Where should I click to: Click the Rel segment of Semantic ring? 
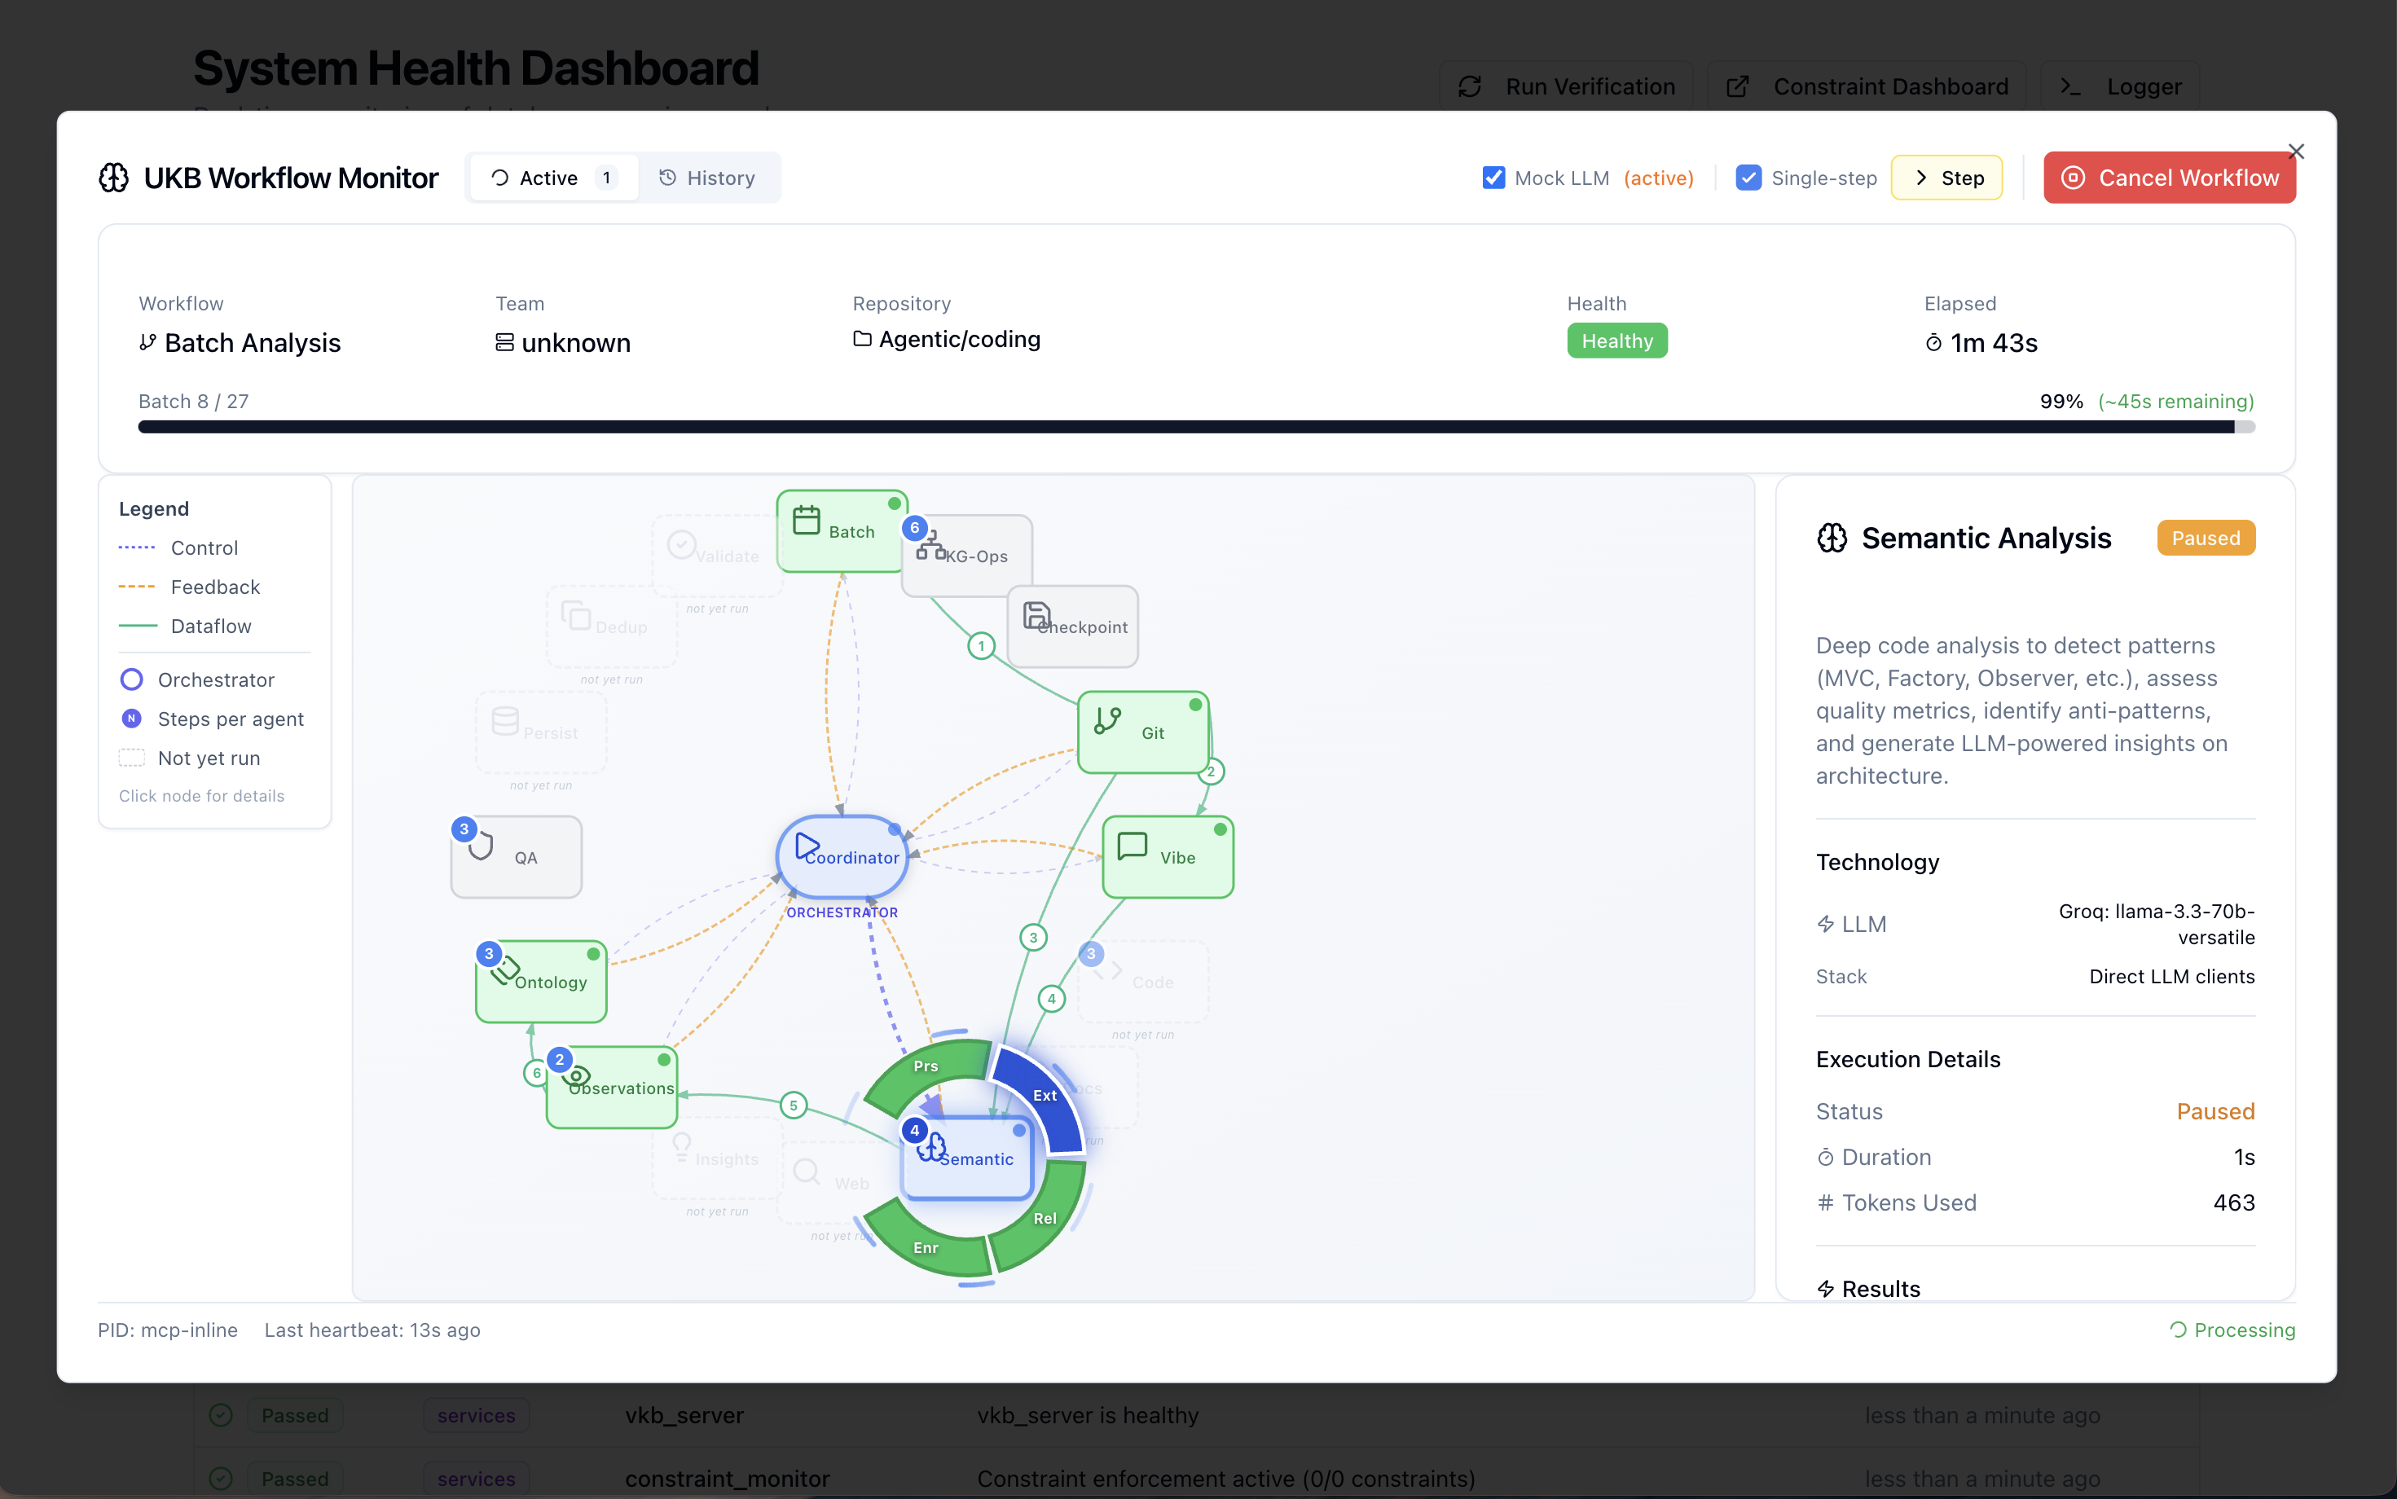tap(1043, 1217)
